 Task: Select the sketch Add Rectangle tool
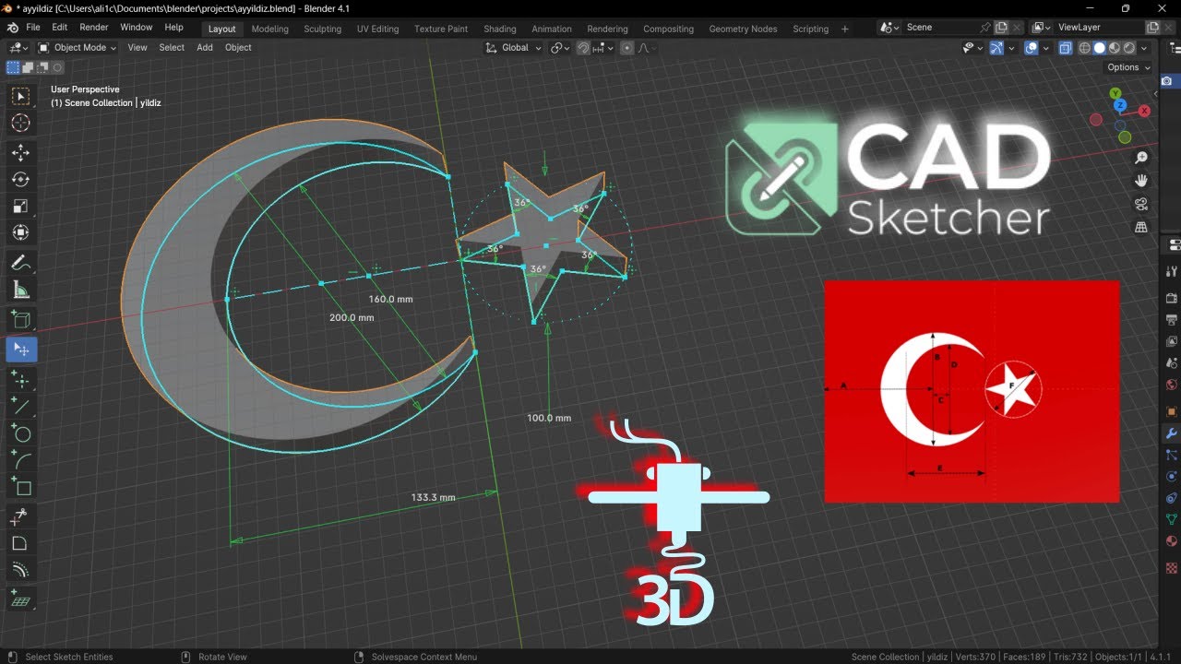click(20, 487)
